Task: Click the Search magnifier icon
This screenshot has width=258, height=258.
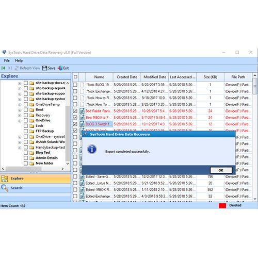Action: pos(5,188)
